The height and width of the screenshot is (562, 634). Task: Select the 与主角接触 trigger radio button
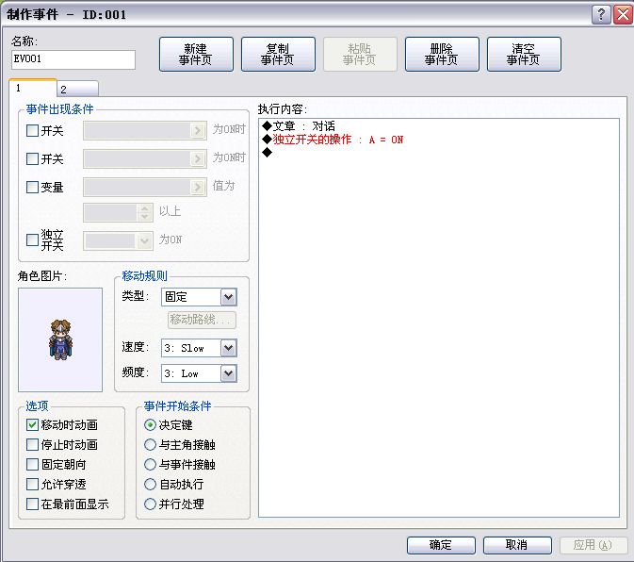[150, 445]
